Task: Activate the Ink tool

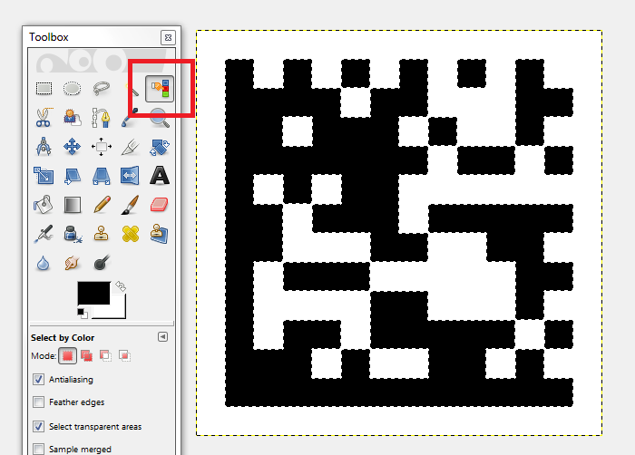Action: click(73, 234)
